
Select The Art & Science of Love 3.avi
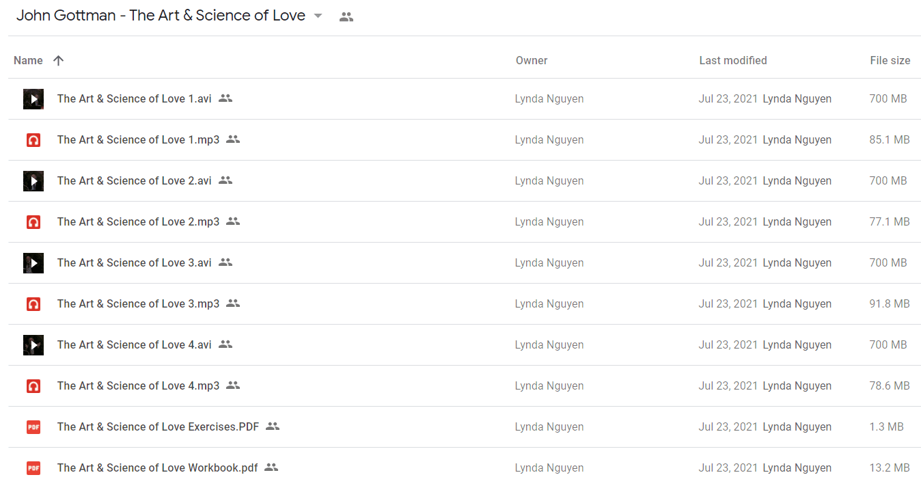coord(465,262)
